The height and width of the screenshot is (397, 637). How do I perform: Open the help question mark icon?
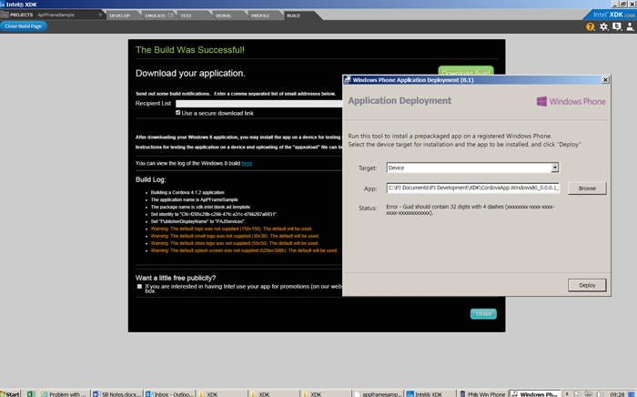click(x=591, y=27)
